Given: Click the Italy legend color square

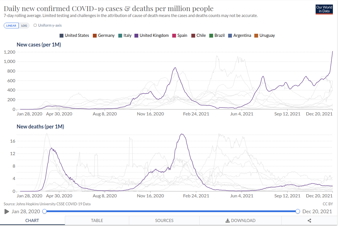Looking at the screenshot, I should (x=120, y=35).
